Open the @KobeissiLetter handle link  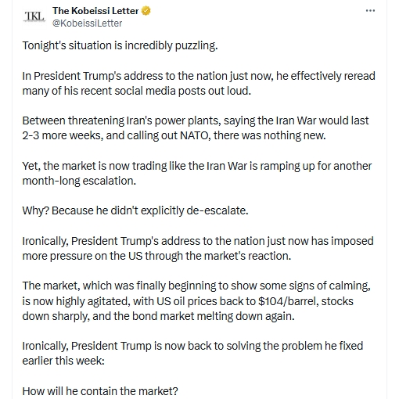click(87, 23)
